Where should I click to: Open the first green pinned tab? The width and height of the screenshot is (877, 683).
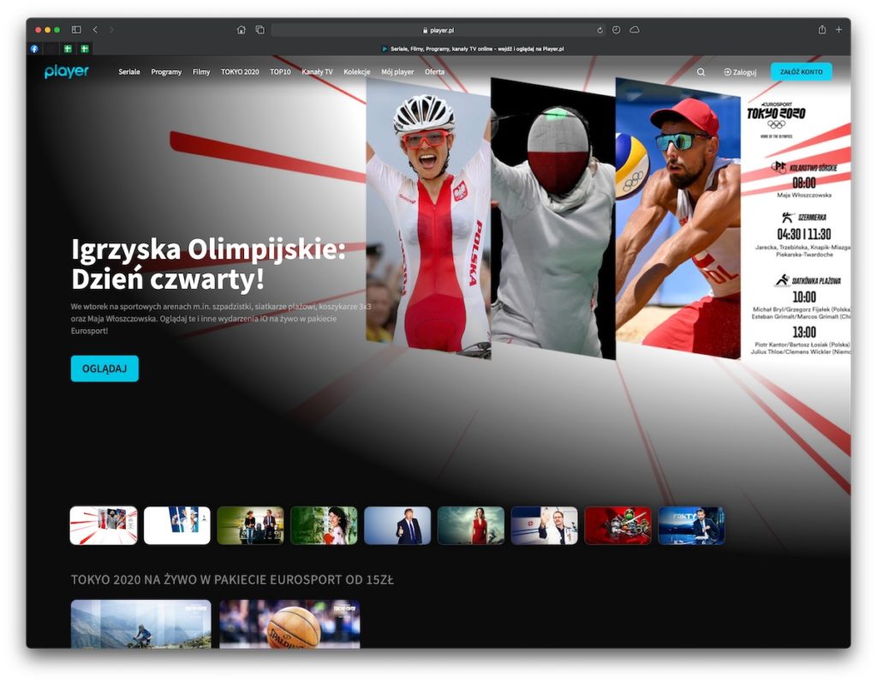[68, 49]
